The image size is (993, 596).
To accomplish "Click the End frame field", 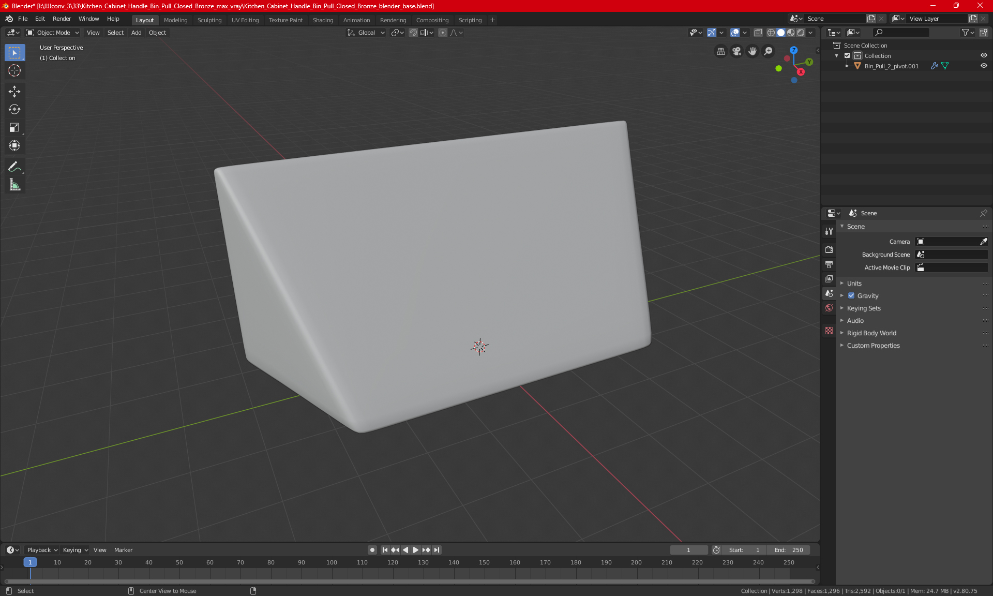I will tap(789, 550).
